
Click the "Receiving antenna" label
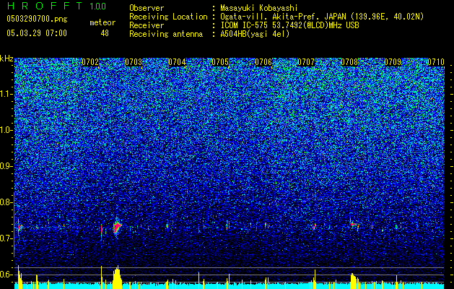tap(166, 34)
